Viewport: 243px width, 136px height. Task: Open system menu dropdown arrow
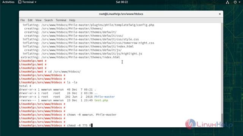(x=240, y=2)
